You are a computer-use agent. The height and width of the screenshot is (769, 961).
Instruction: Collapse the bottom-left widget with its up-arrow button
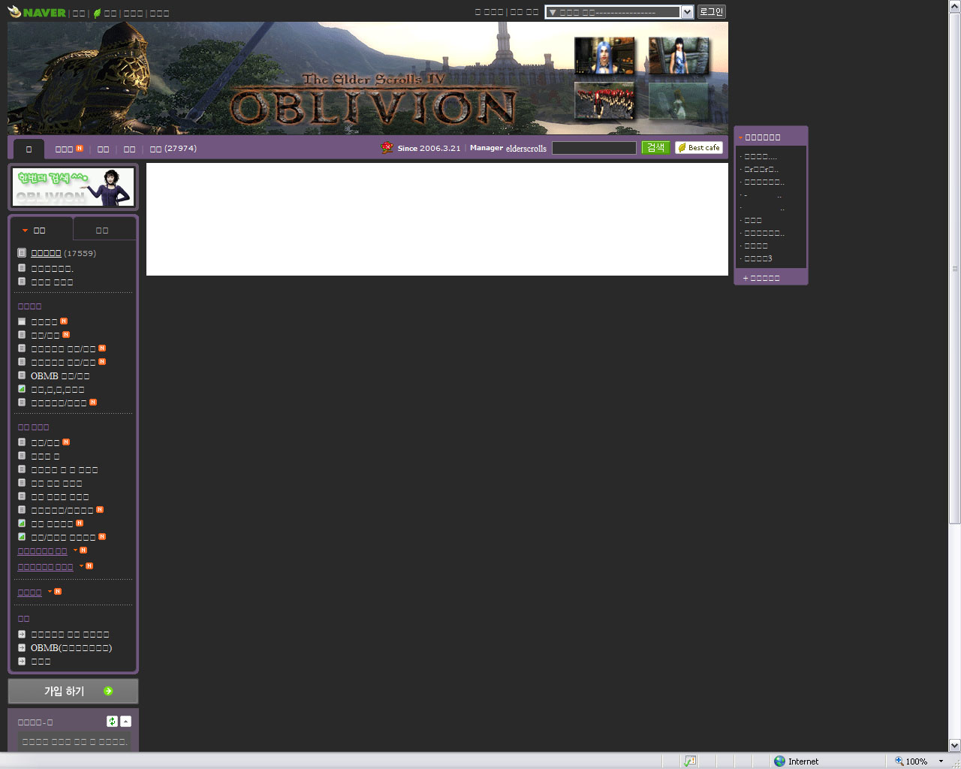click(x=125, y=721)
